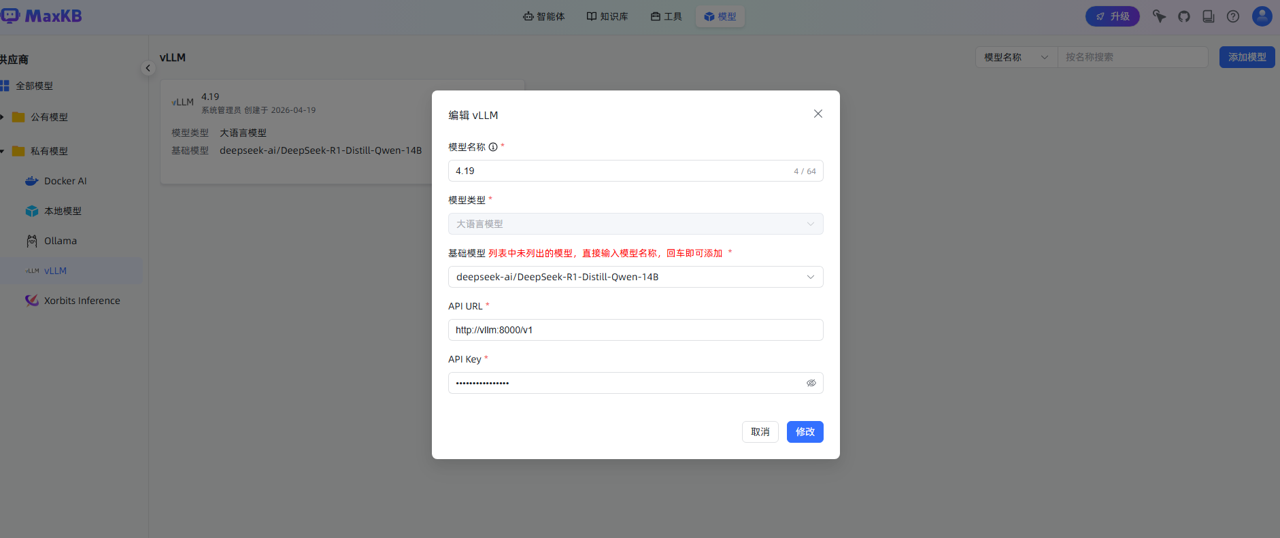The image size is (1280, 538).
Task: Click the 添加模型 button
Action: tap(1247, 57)
